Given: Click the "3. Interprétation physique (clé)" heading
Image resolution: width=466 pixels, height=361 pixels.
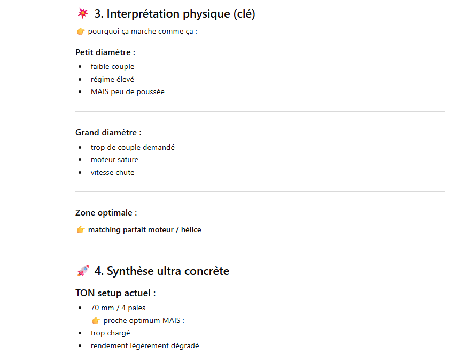Looking at the screenshot, I should [175, 14].
